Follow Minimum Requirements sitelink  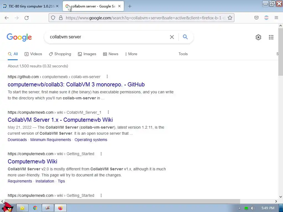tap(51, 140)
